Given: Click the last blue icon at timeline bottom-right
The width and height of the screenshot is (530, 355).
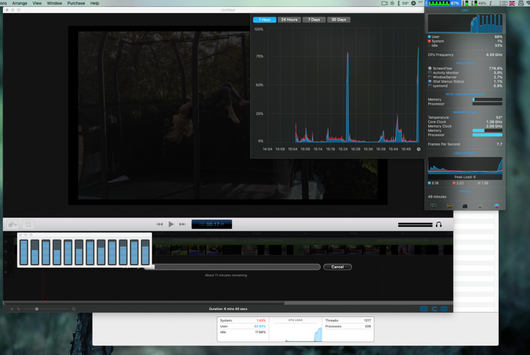Looking at the screenshot, I should pos(444,309).
